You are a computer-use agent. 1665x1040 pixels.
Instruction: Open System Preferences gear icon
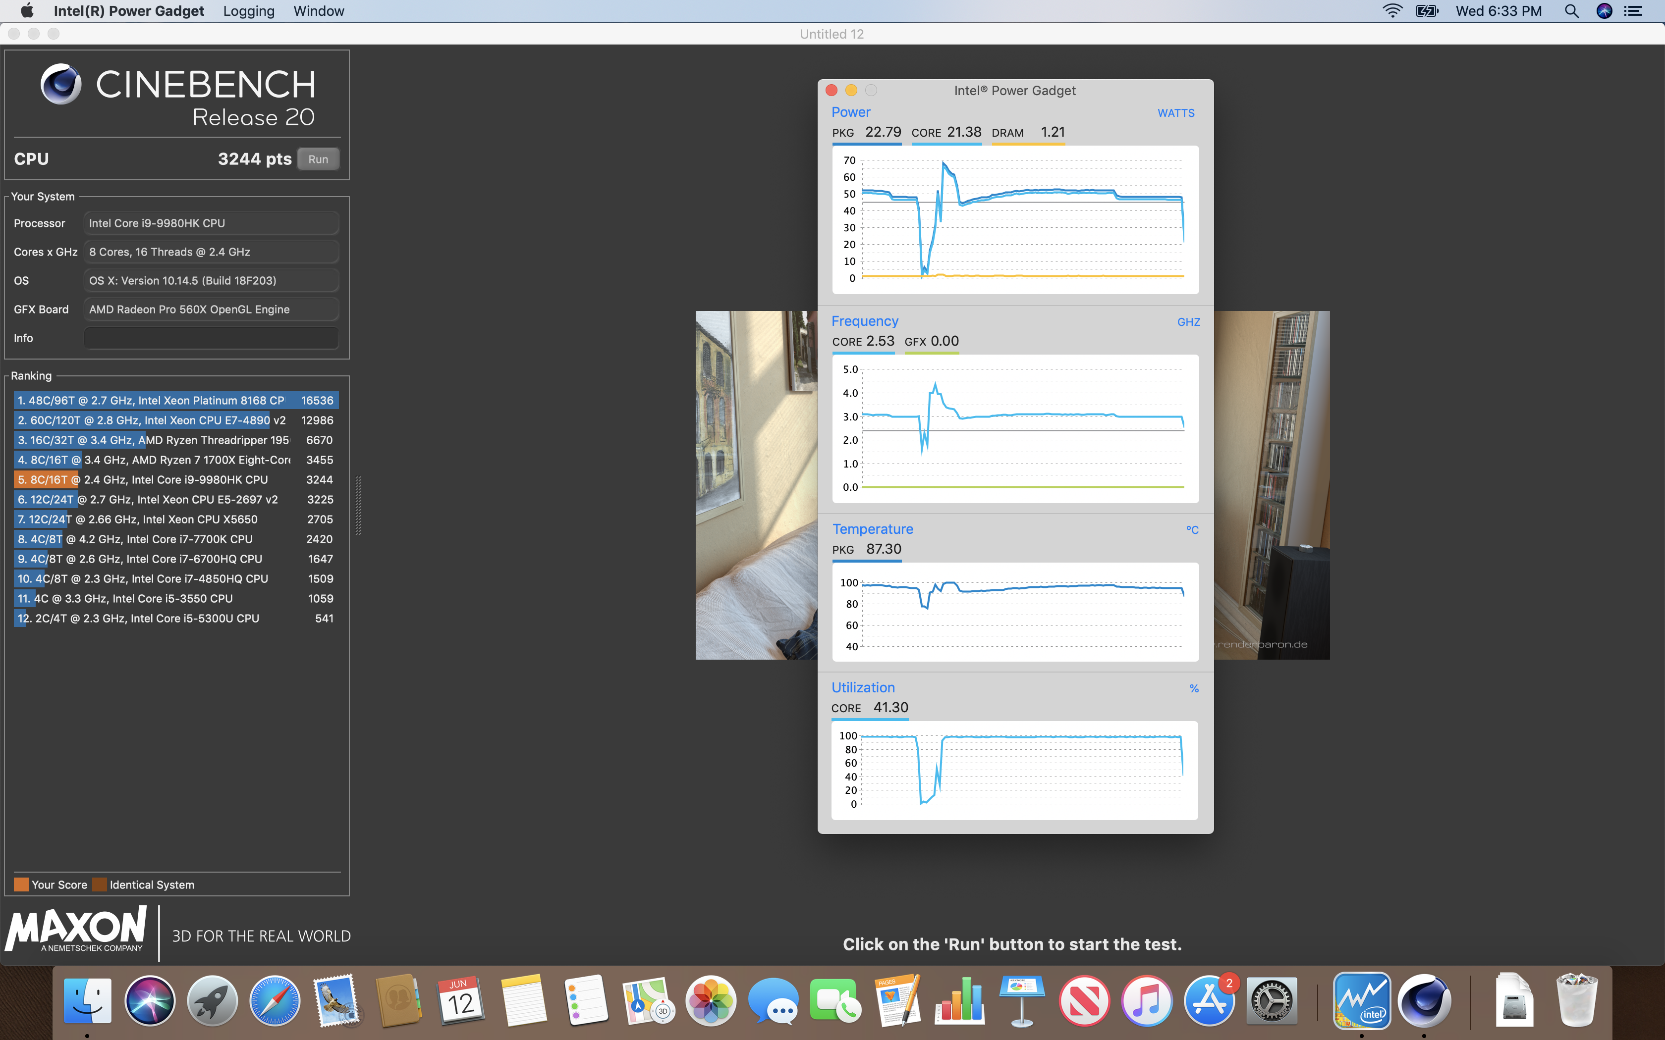click(1271, 1001)
